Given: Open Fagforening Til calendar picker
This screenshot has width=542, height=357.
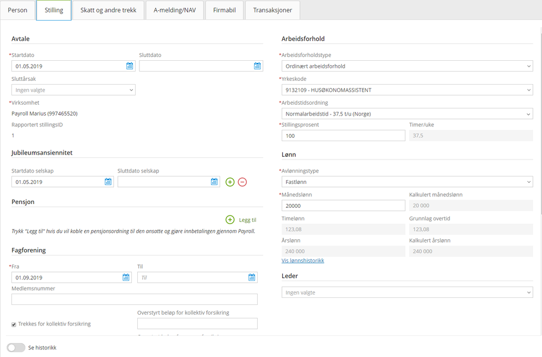Looking at the screenshot, I should (x=252, y=277).
